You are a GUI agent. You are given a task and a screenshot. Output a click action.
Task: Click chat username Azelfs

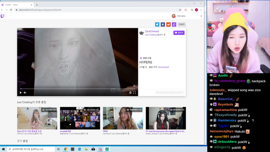pos(223,76)
